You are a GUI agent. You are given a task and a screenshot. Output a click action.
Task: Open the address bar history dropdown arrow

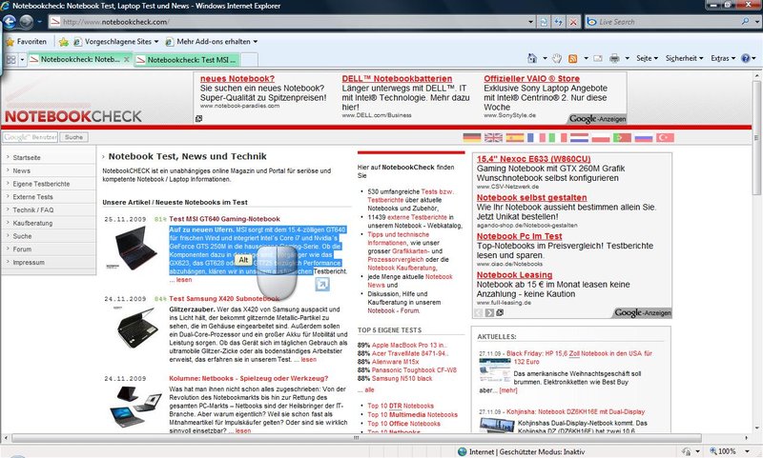coord(531,22)
